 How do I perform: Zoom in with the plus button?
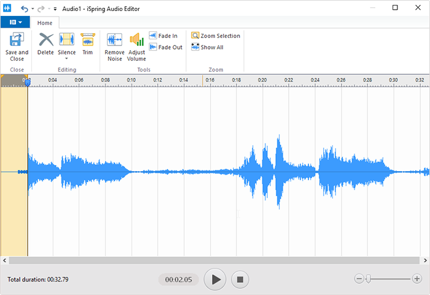point(417,279)
